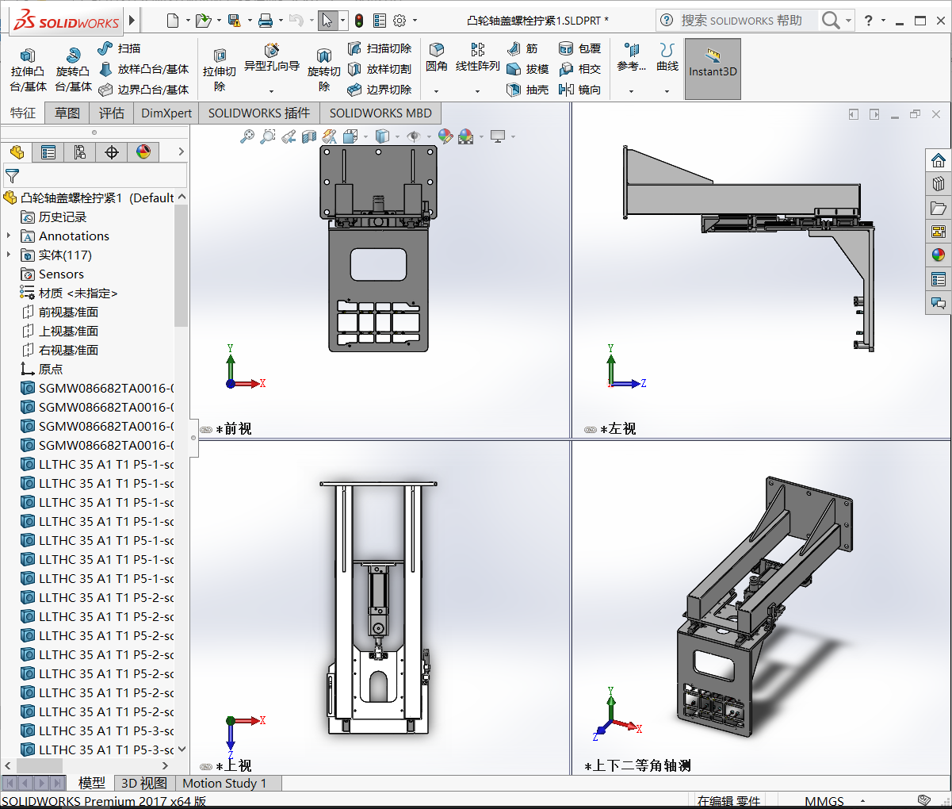Choose the 抽壳 shell tool
Viewport: 952px width, 809px height.
point(527,90)
